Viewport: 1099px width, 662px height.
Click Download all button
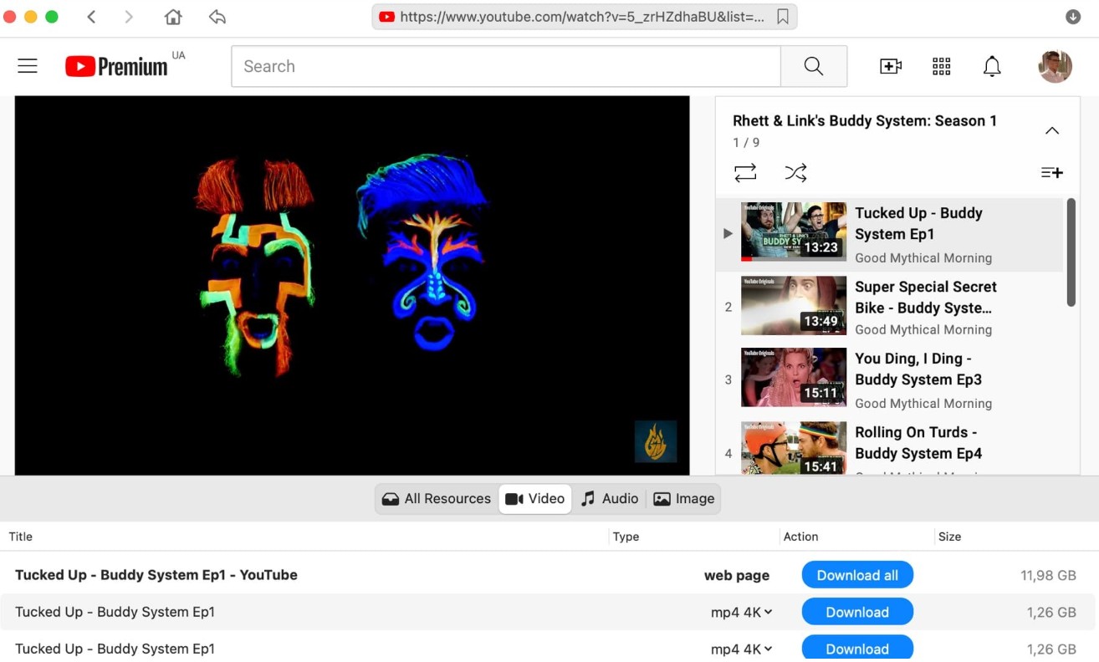(x=857, y=575)
